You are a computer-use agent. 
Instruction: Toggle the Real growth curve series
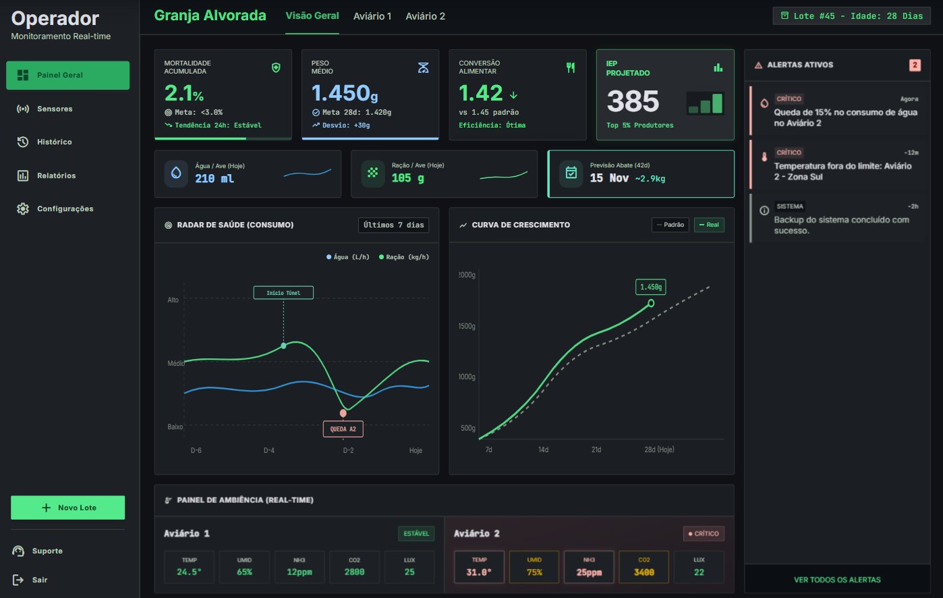[x=709, y=225]
